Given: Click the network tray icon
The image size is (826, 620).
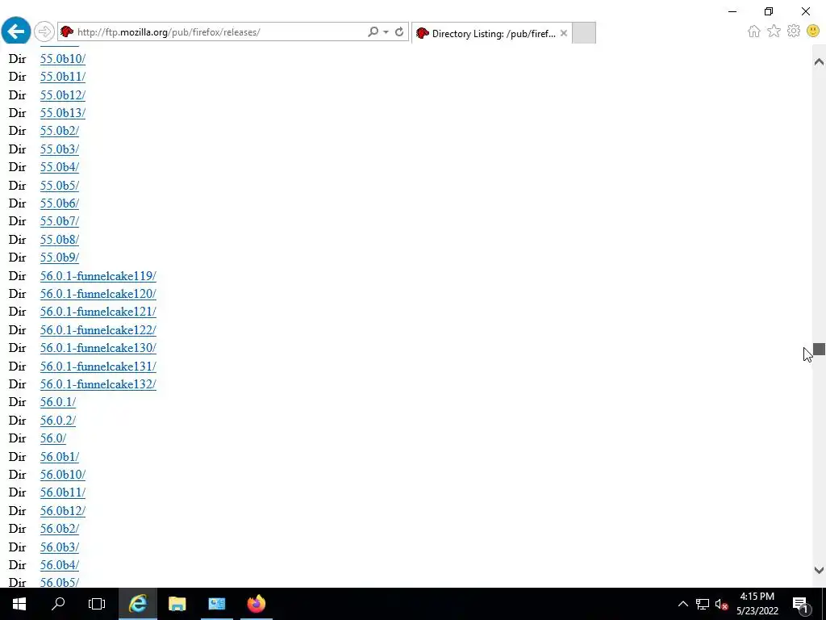Looking at the screenshot, I should pyautogui.click(x=703, y=604).
